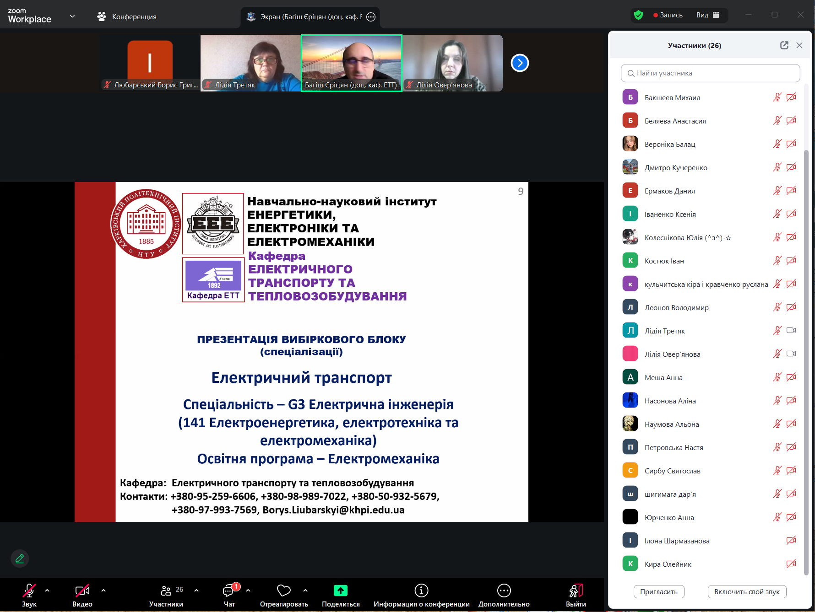Click Дмитро Кучеренко's profile avatar

(630, 167)
